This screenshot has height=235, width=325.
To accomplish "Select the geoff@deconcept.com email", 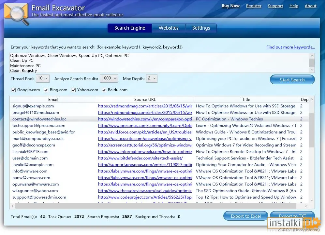I will (x=34, y=145).
